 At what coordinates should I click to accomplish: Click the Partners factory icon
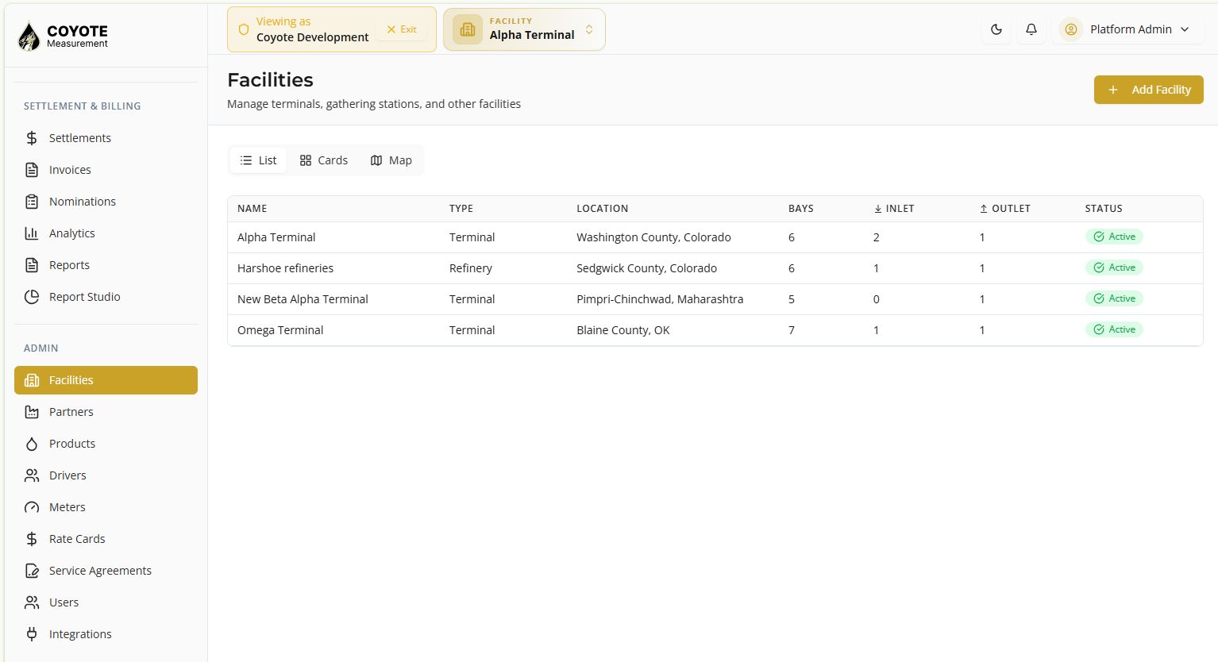point(32,412)
